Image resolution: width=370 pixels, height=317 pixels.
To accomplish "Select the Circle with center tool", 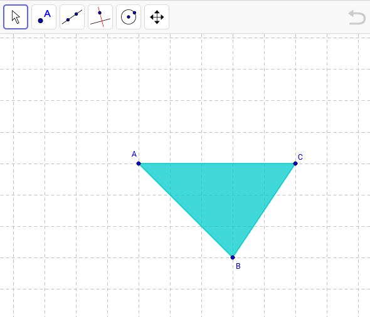I will 129,17.
